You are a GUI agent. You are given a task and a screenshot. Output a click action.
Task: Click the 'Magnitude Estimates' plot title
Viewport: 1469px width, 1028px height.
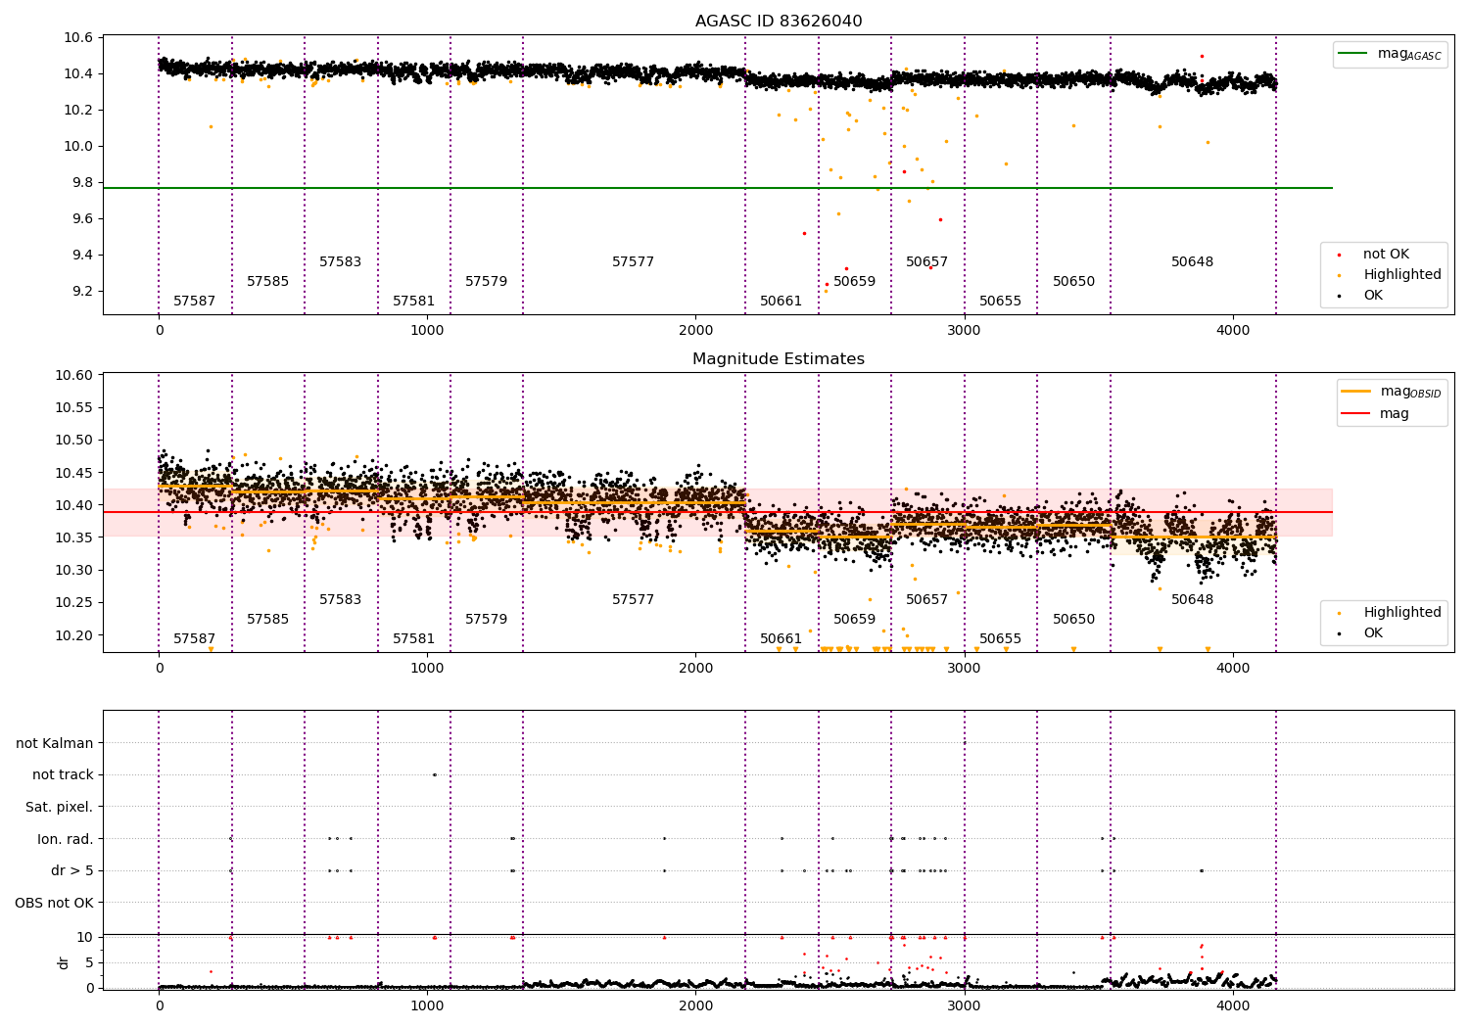(779, 359)
